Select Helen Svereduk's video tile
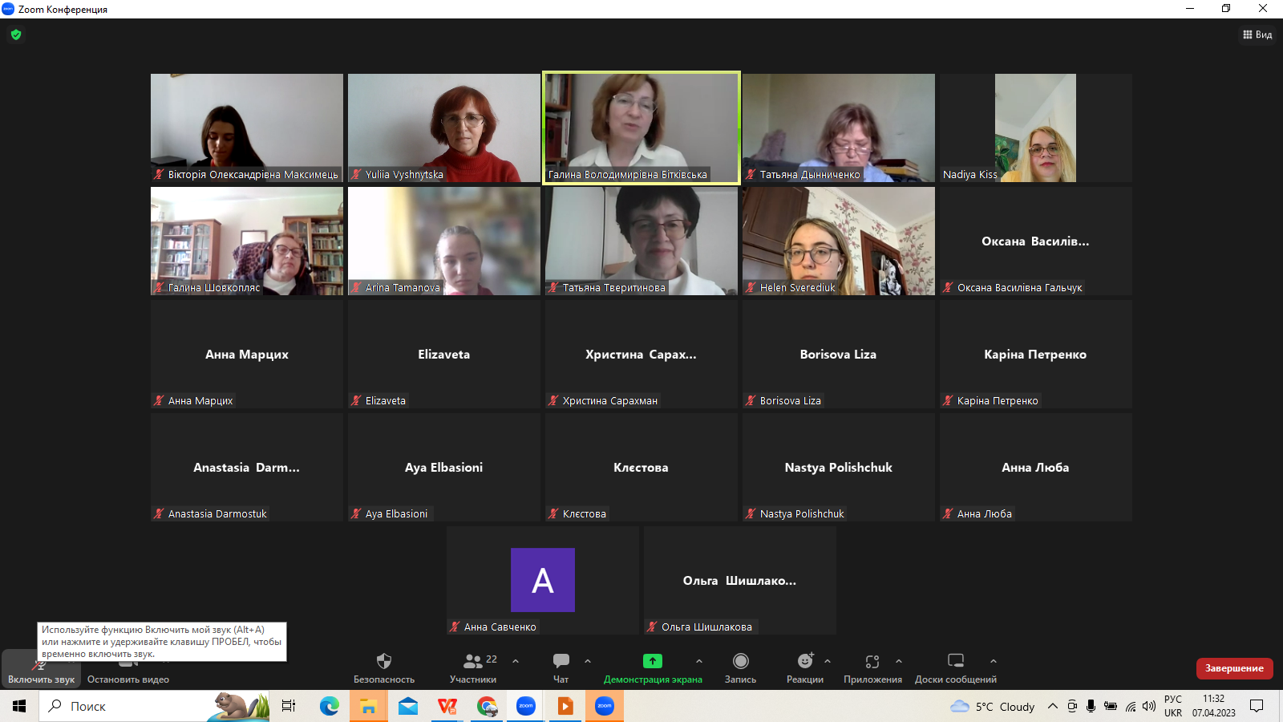Viewport: 1283px width, 722px height. click(x=838, y=241)
